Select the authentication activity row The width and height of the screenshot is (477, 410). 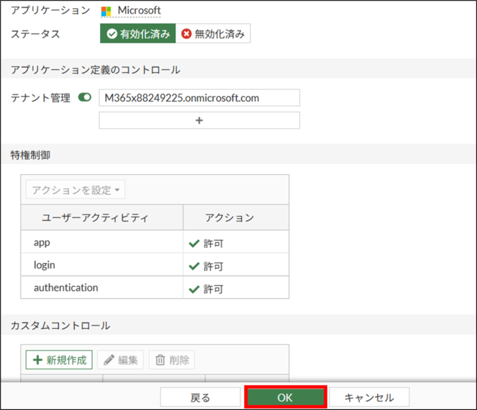click(155, 288)
